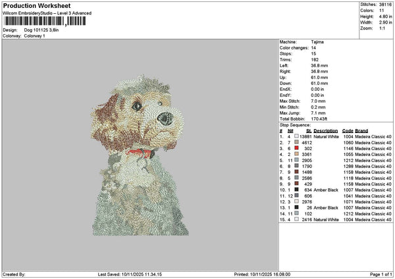This screenshot has height=279, width=395.
Task: Click the Natural White swatch in stop 1
Action: click(296, 136)
